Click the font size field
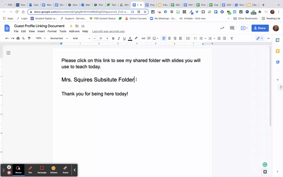The width and height of the screenshot is (283, 177). click(101, 38)
